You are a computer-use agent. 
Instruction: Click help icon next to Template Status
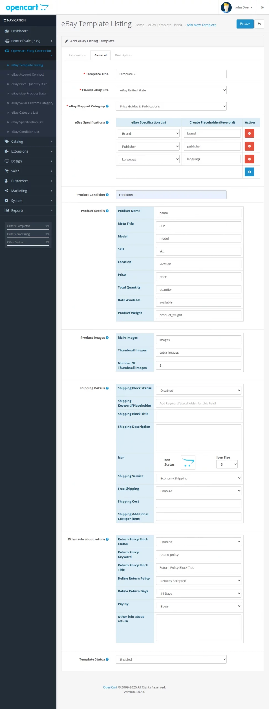click(107, 659)
